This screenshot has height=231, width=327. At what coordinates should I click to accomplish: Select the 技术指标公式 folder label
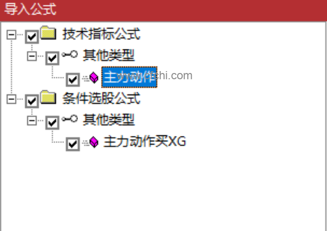tap(101, 34)
